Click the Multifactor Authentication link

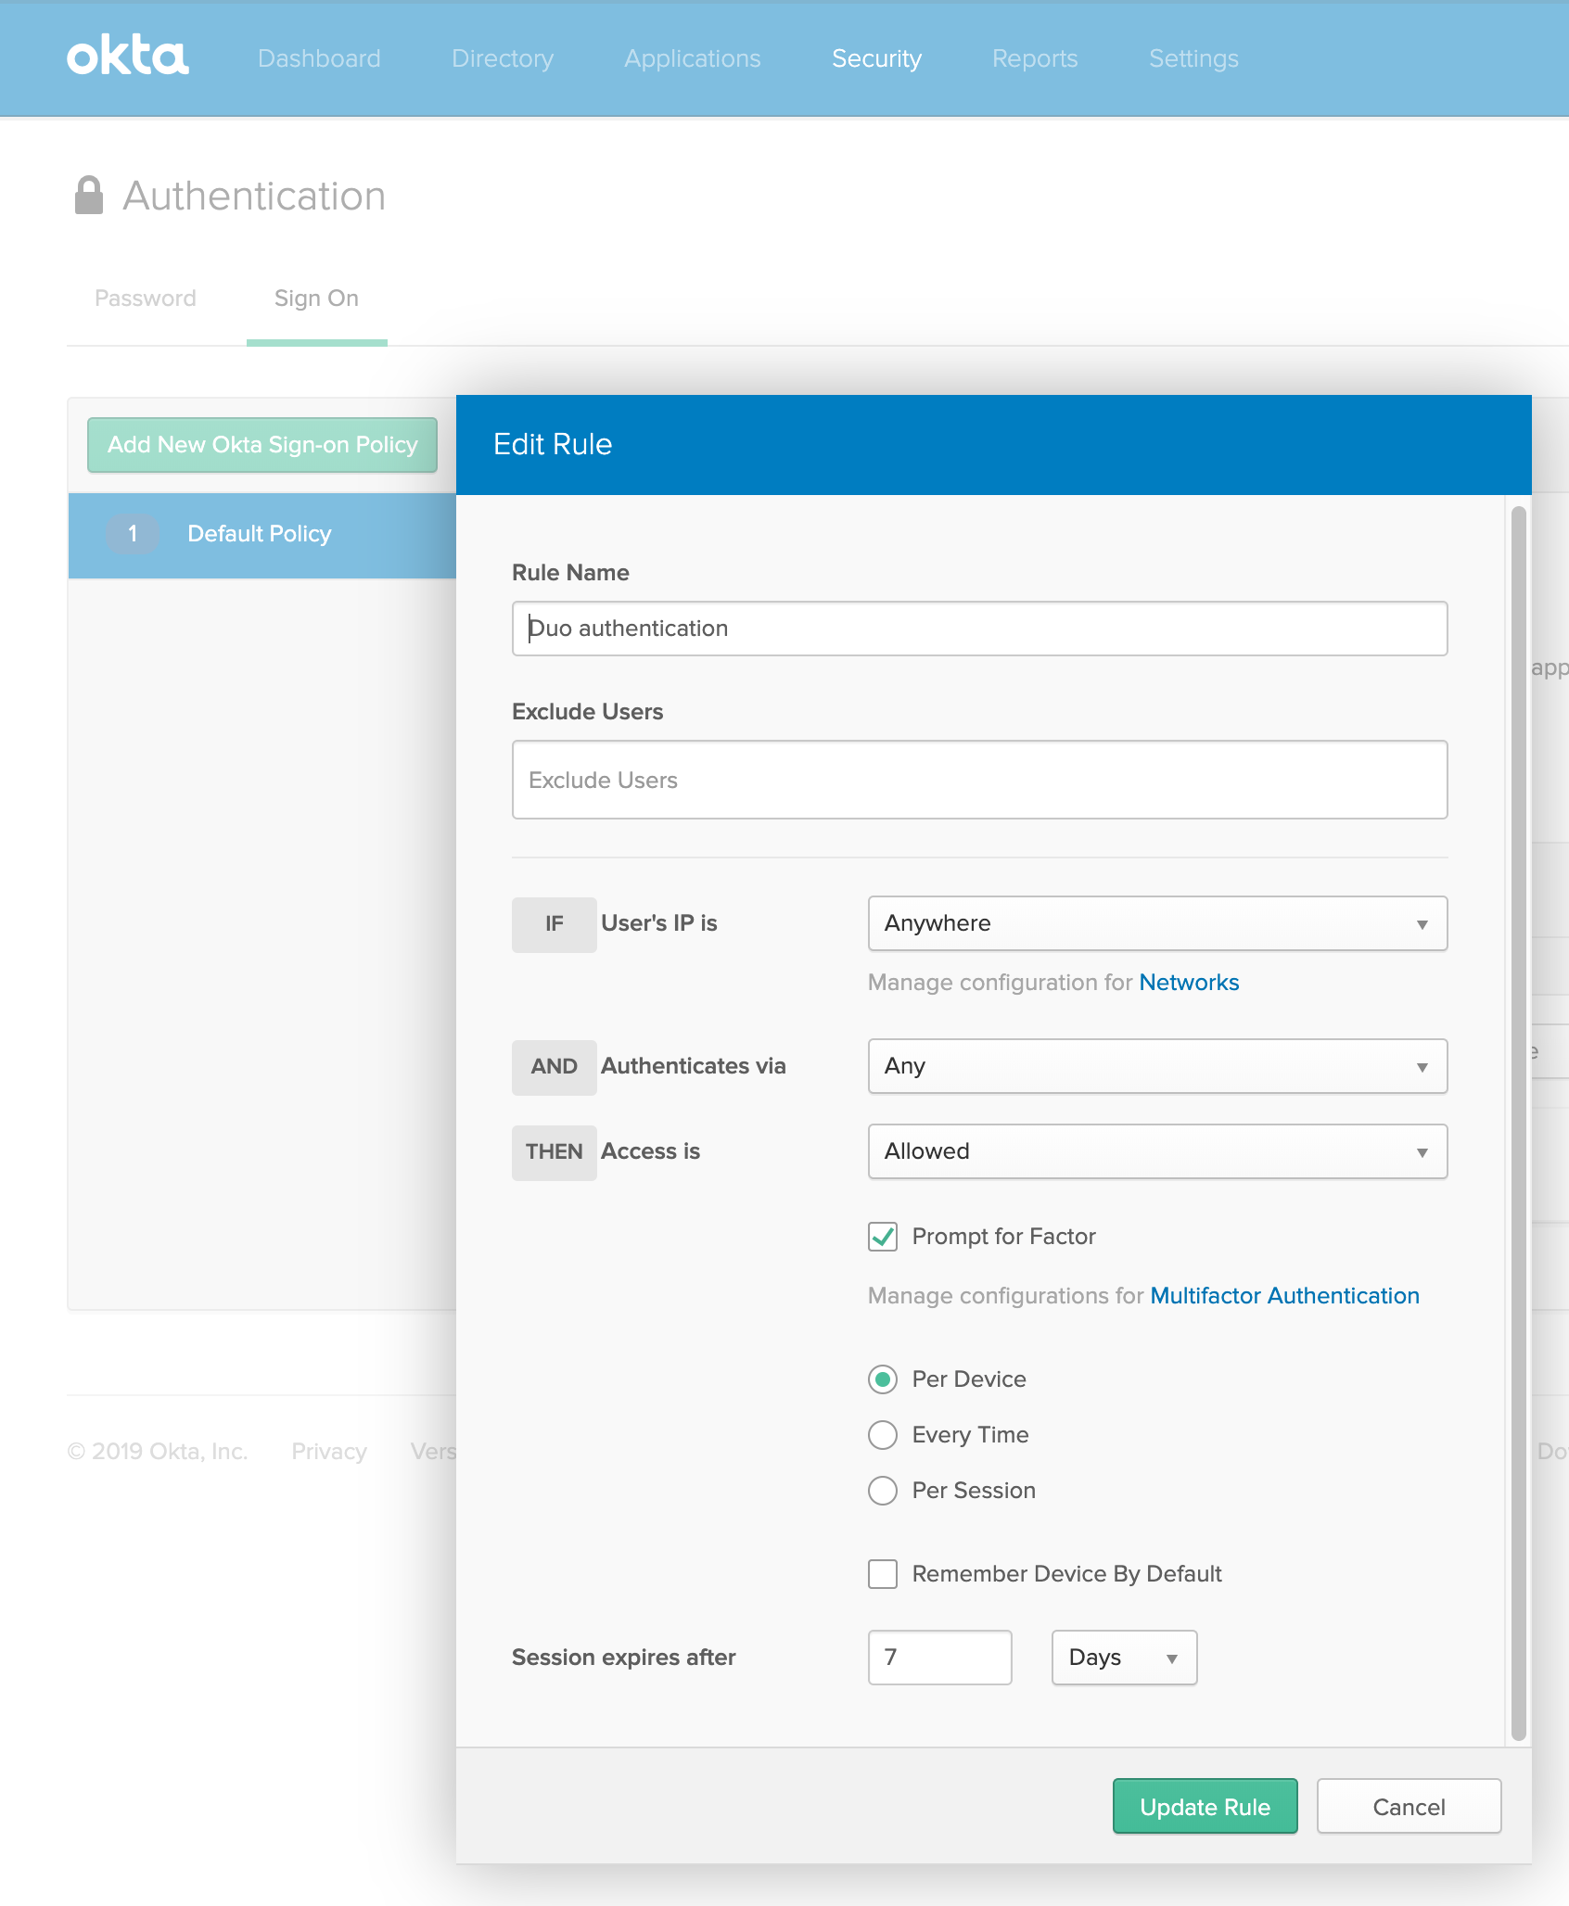click(x=1283, y=1295)
